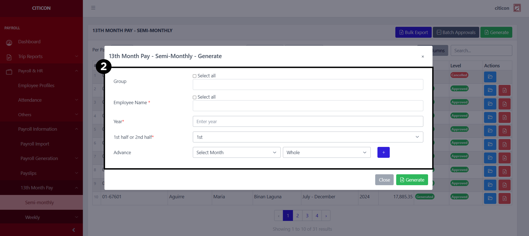This screenshot has height=236, width=529.
Task: Click the Batch Approvals button
Action: pyautogui.click(x=456, y=32)
